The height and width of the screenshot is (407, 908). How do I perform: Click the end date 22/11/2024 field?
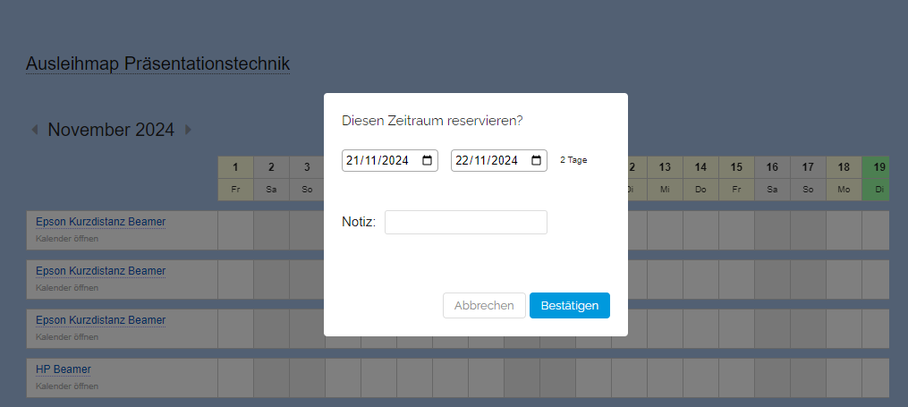487,161
